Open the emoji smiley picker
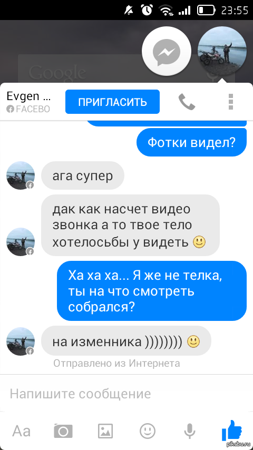Image resolution: width=253 pixels, height=450 pixels. coord(148,431)
